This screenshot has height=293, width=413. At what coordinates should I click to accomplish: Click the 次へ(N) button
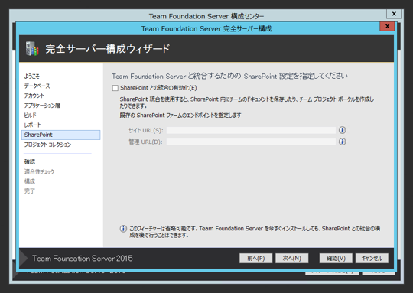(292, 259)
